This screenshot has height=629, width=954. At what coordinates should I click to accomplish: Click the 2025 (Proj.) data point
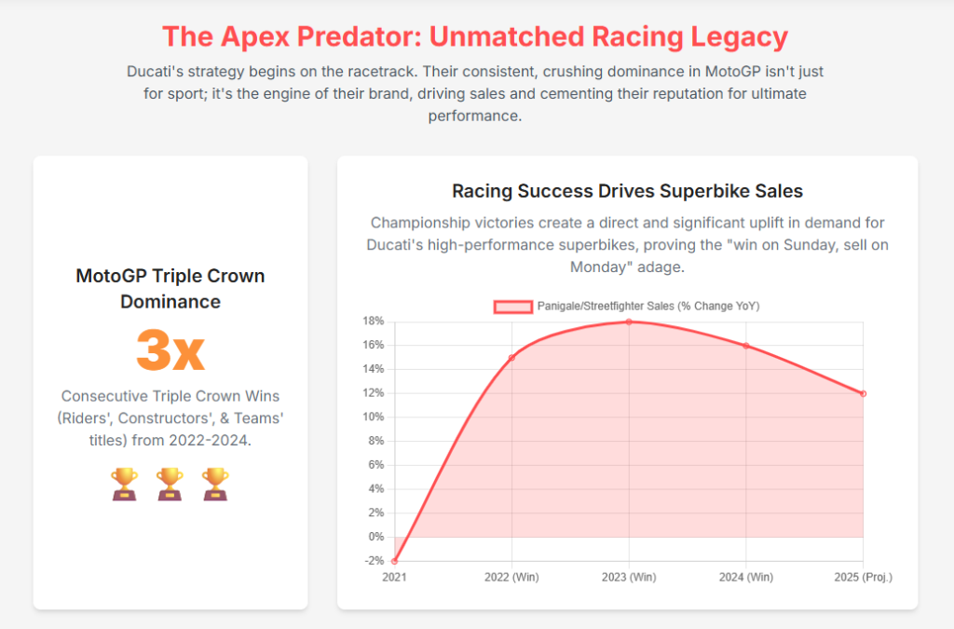[x=864, y=393]
